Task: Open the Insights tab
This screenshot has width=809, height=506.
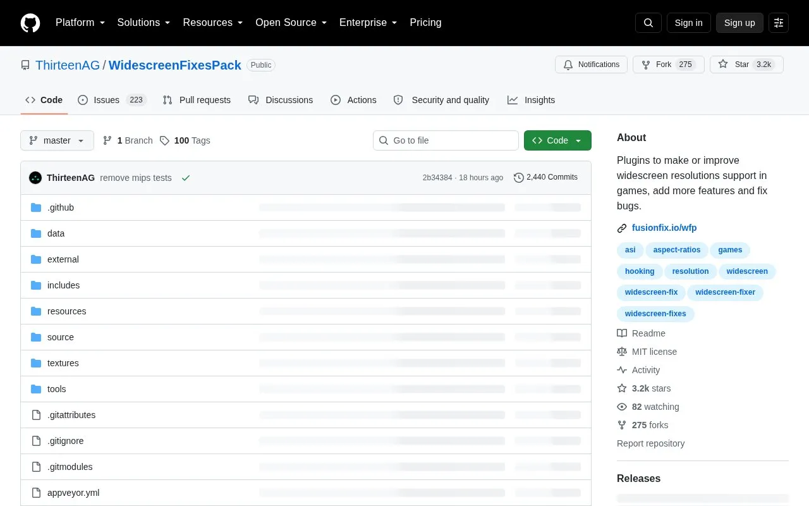Action: [531, 100]
